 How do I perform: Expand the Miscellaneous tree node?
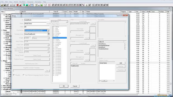(x=2, y=86)
